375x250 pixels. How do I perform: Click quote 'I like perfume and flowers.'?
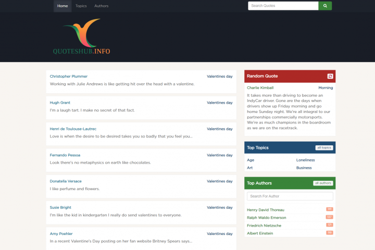[74, 189]
